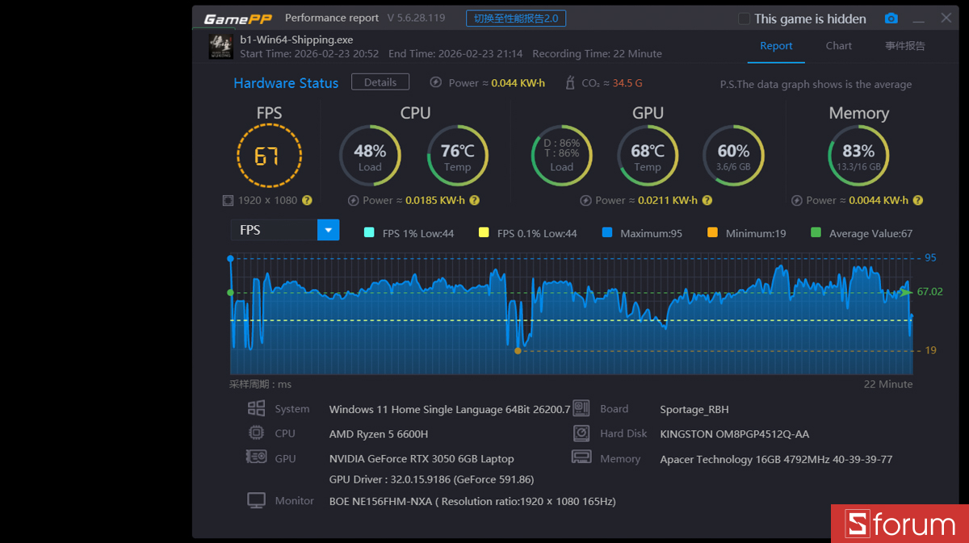Screen dimensions: 969x543
Task: Enable the "This game is hidden" checkbox
Action: (745, 19)
